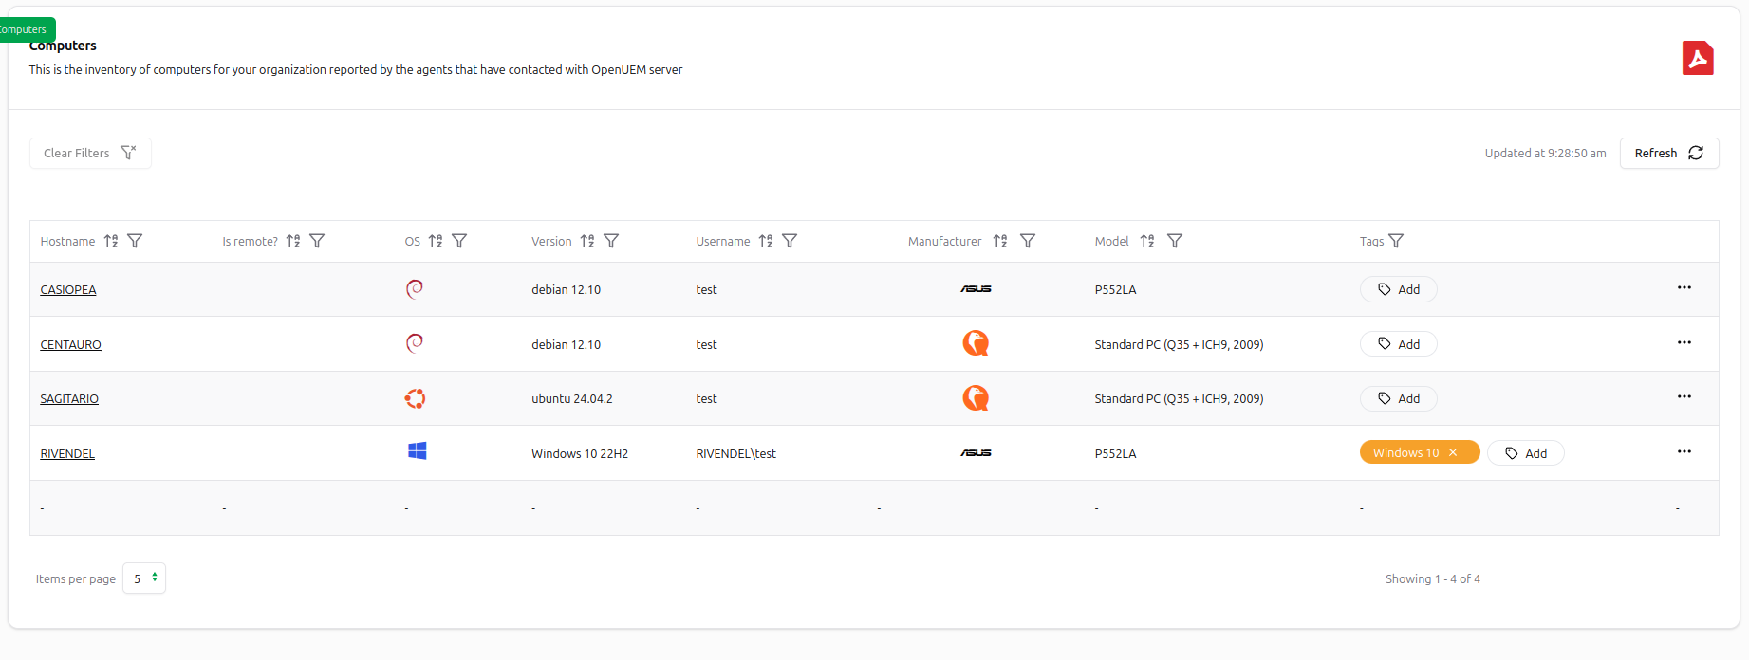This screenshot has width=1749, height=660.
Task: Sort the OS column
Action: (436, 241)
